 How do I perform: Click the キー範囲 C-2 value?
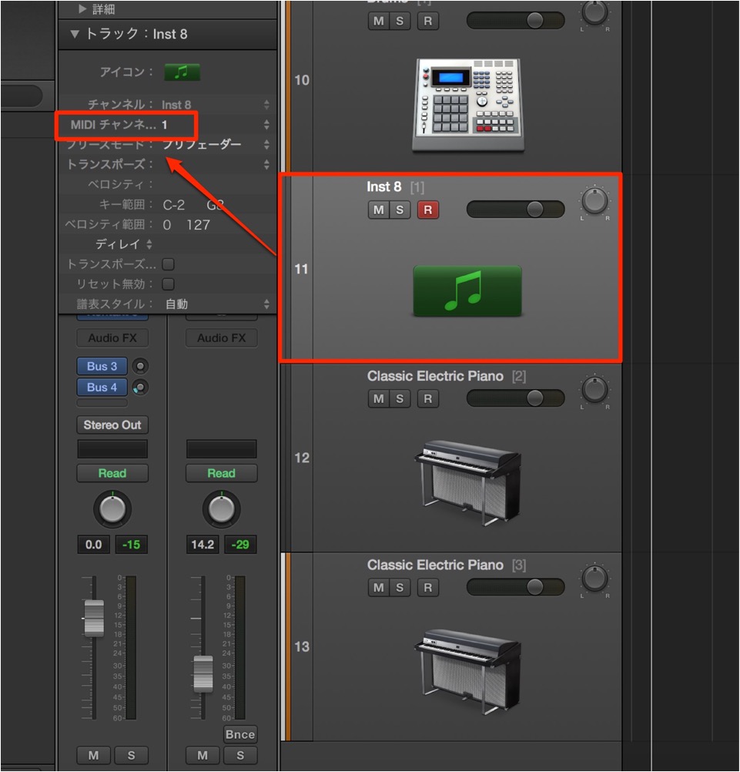(x=174, y=205)
